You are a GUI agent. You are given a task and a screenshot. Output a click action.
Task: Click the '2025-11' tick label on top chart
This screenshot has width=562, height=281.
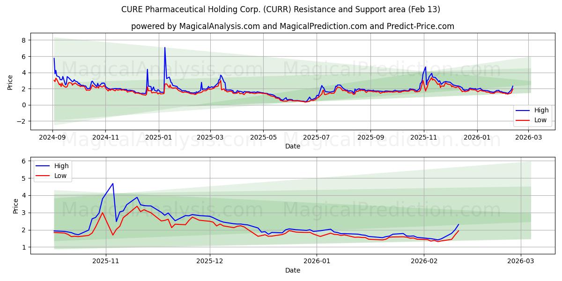point(424,137)
